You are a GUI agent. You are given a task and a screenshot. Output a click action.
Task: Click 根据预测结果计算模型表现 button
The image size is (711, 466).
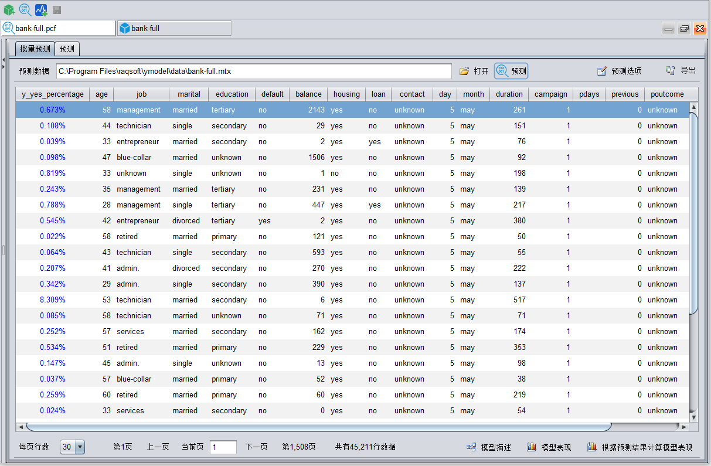click(x=639, y=447)
